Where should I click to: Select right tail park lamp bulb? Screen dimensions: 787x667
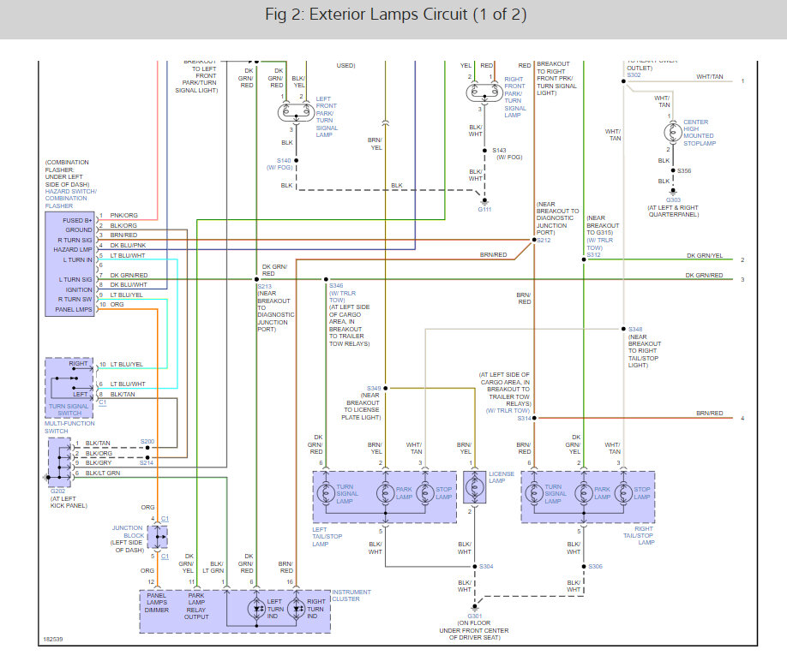[584, 493]
